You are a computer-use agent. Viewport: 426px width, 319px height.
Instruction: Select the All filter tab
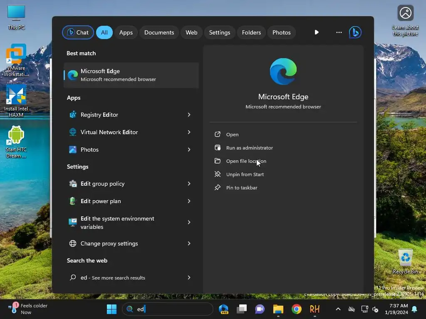104,32
